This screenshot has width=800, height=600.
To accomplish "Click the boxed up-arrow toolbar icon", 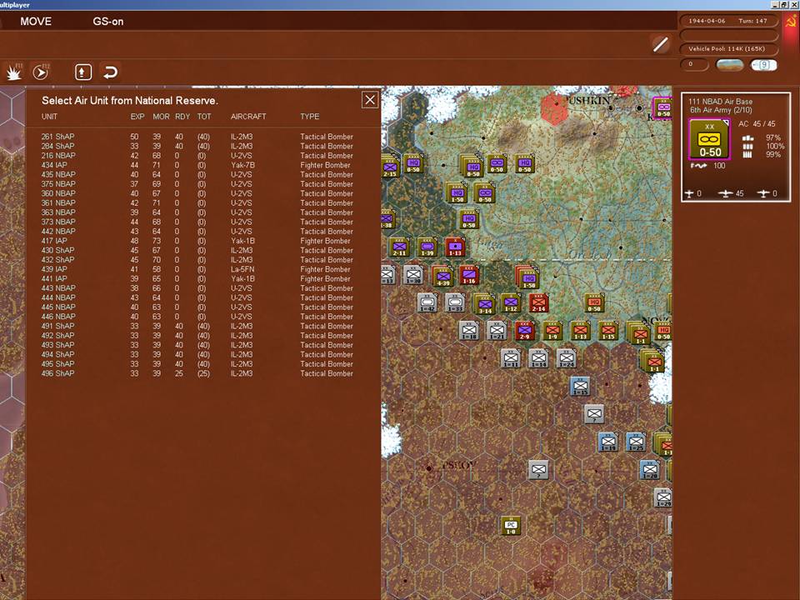I will (83, 72).
